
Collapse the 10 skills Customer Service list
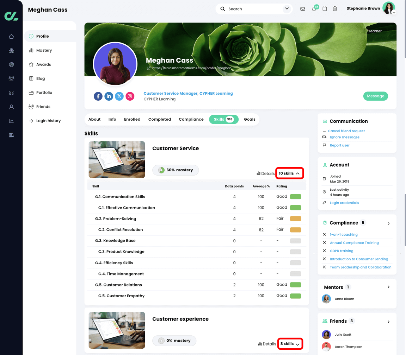coord(289,173)
